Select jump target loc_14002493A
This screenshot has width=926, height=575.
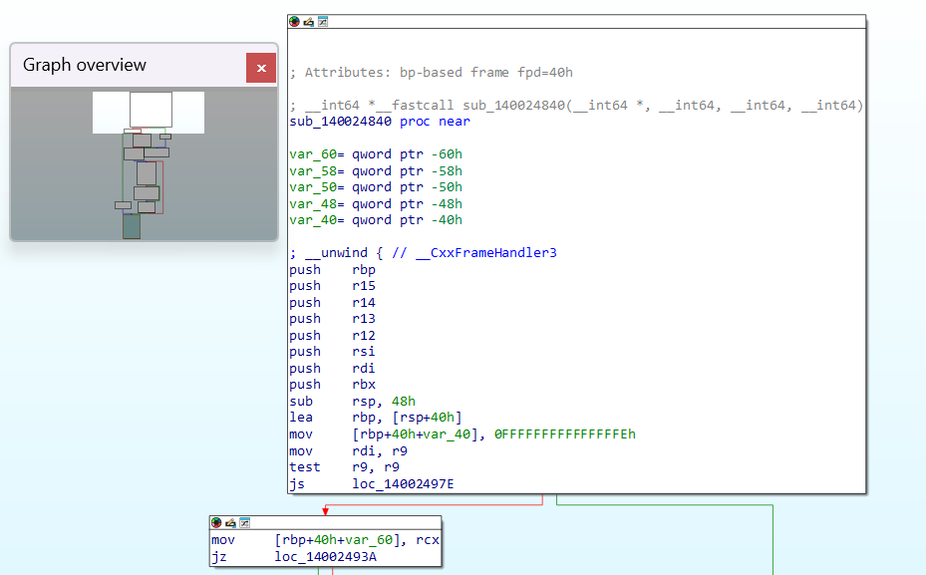pos(326,557)
